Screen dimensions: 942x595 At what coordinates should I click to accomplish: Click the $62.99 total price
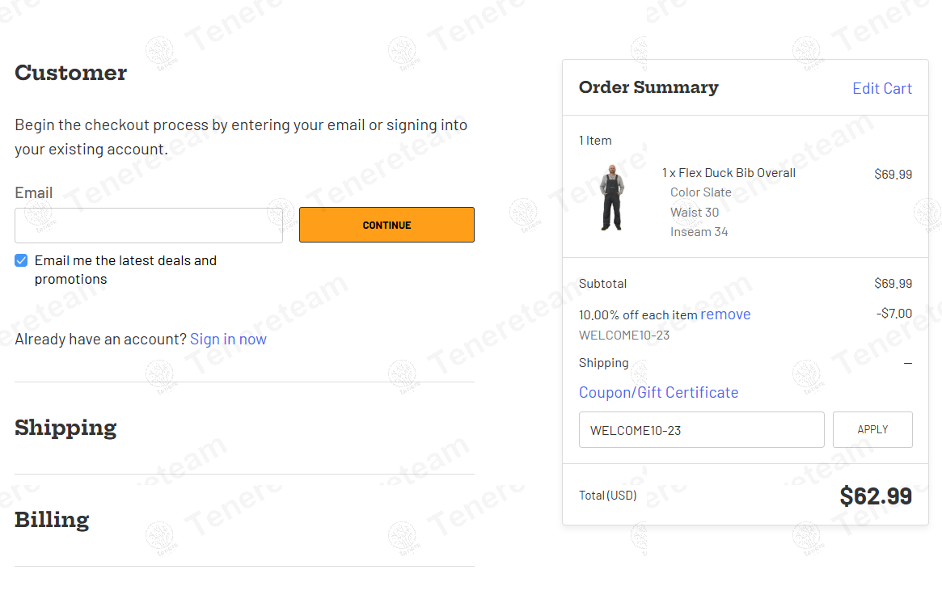[876, 496]
